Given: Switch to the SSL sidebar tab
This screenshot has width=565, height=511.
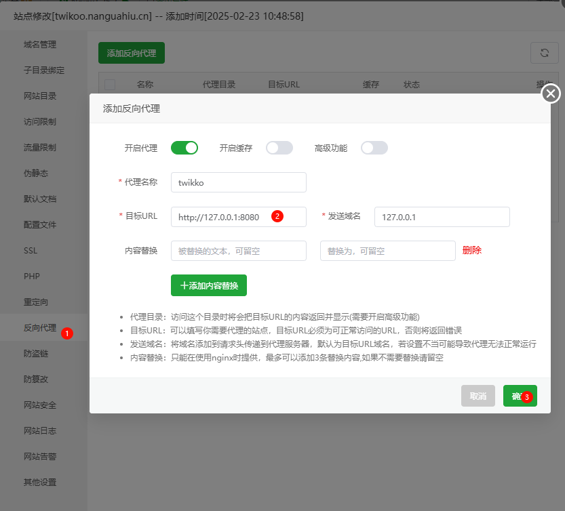Looking at the screenshot, I should point(31,251).
